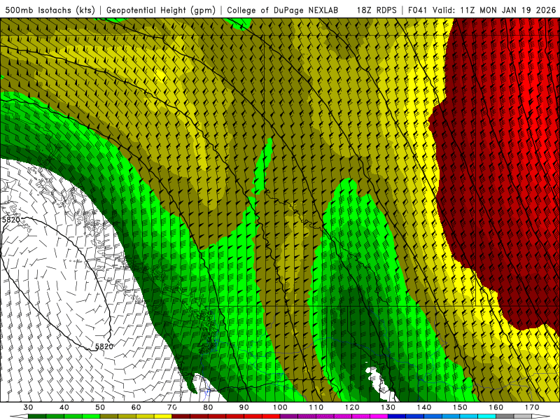Click the '500mb Isotachs (kts)' title text
Image resolution: width=560 pixels, height=420 pixels.
point(50,10)
